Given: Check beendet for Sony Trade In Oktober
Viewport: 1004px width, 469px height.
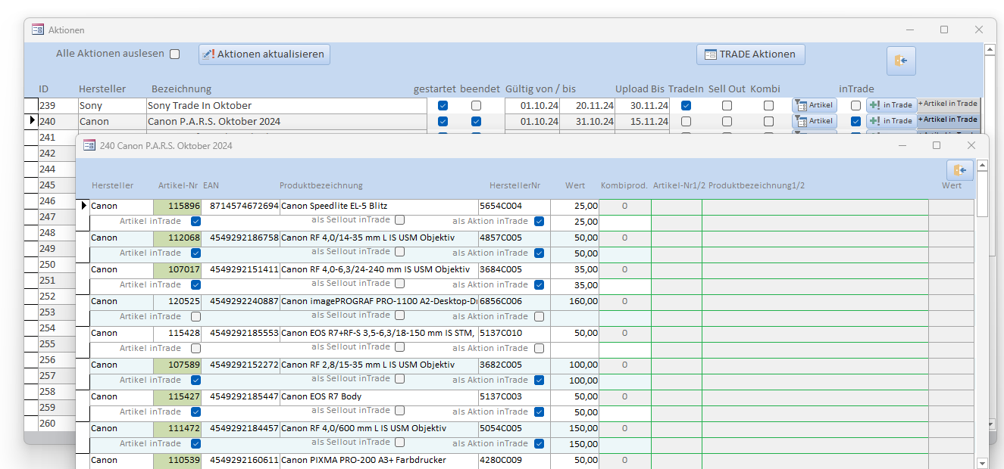Looking at the screenshot, I should point(477,106).
